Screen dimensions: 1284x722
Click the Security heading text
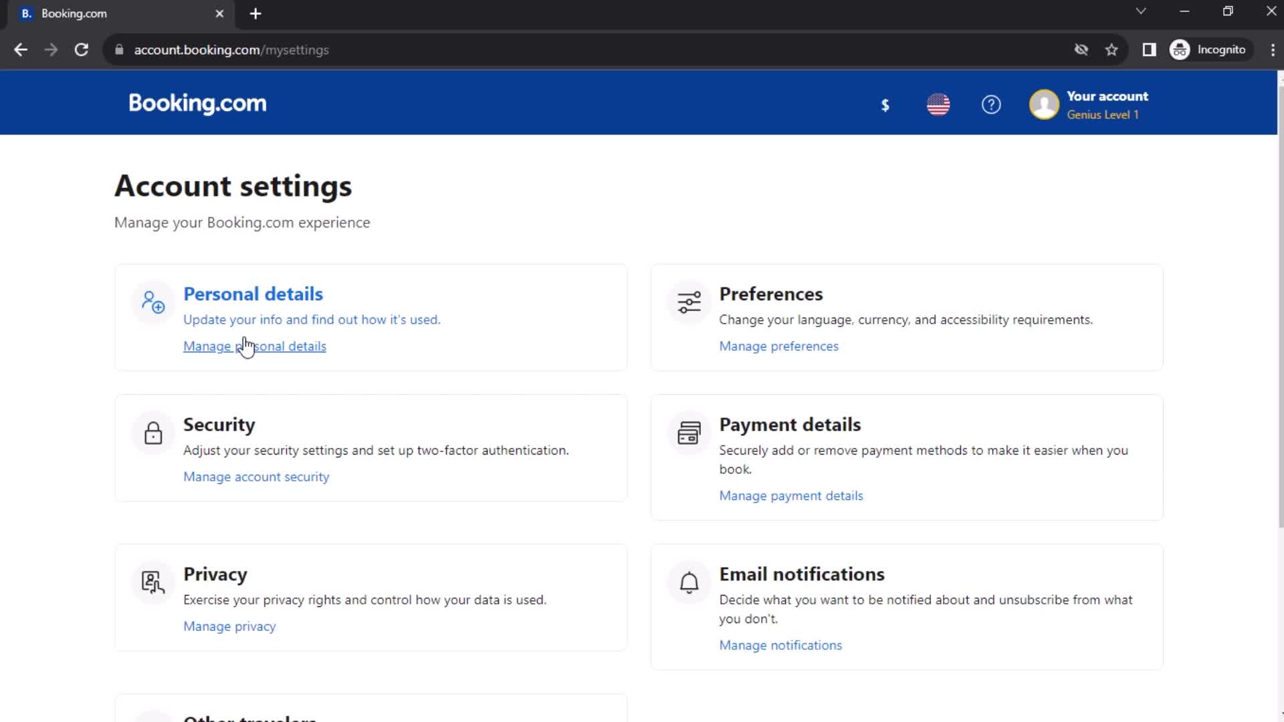(x=219, y=425)
